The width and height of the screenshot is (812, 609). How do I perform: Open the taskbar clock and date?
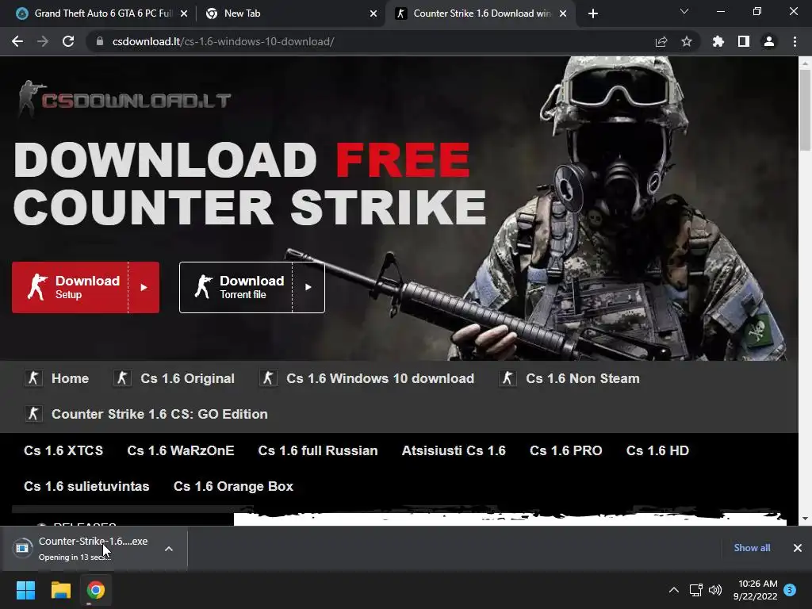click(756, 590)
